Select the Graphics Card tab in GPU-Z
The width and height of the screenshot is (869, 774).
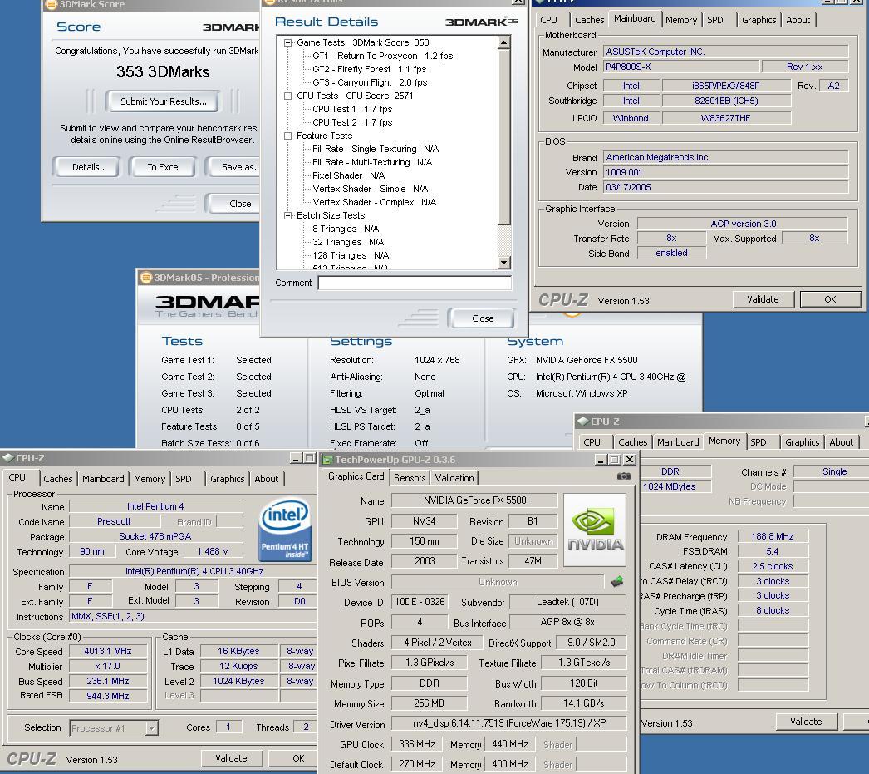[356, 476]
